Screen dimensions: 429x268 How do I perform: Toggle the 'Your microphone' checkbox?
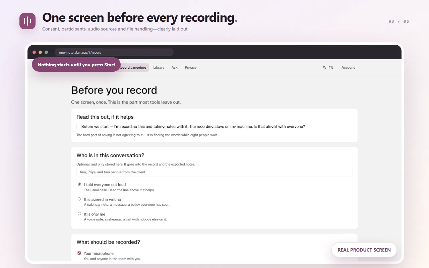click(79, 253)
